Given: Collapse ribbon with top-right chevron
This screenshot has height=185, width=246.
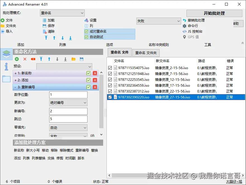Looking at the screenshot, I should 243,43.
